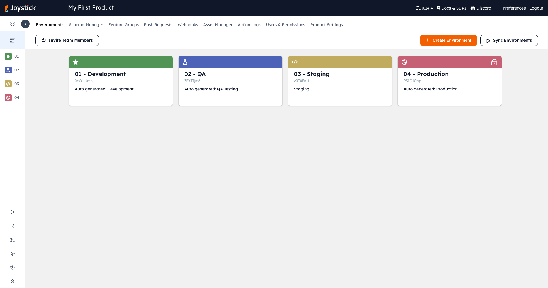Screen dimensions: 548x288
Task: Select the Environments tab
Action: [x=50, y=25]
